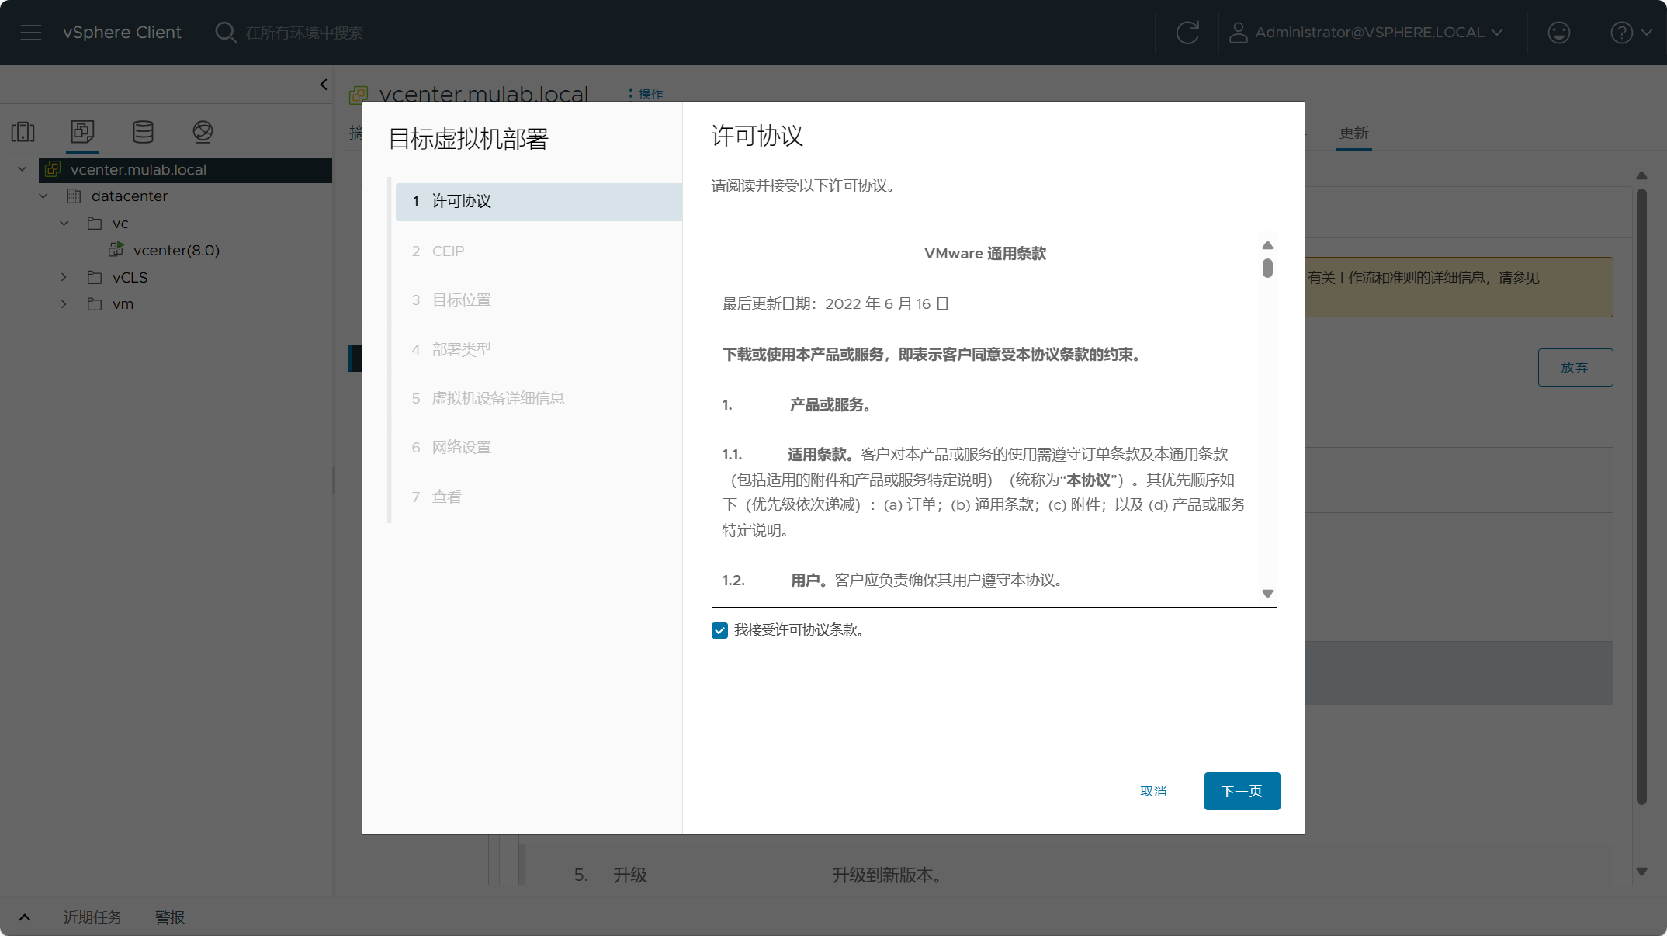Click the license text scrollbar thumb
The width and height of the screenshot is (1667, 936).
point(1267,269)
